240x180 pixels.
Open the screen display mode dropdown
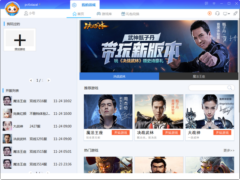click(x=226, y=14)
